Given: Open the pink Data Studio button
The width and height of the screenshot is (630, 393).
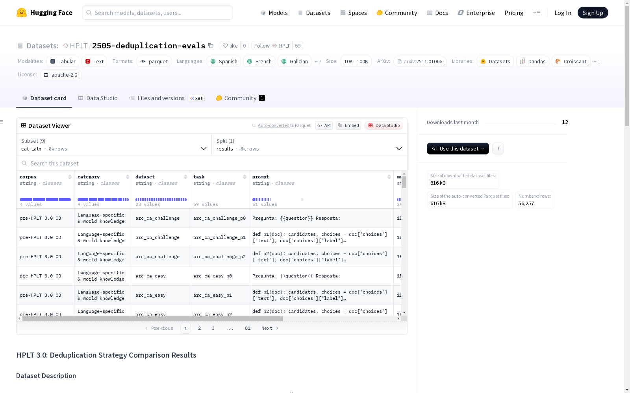Looking at the screenshot, I should coord(384,125).
